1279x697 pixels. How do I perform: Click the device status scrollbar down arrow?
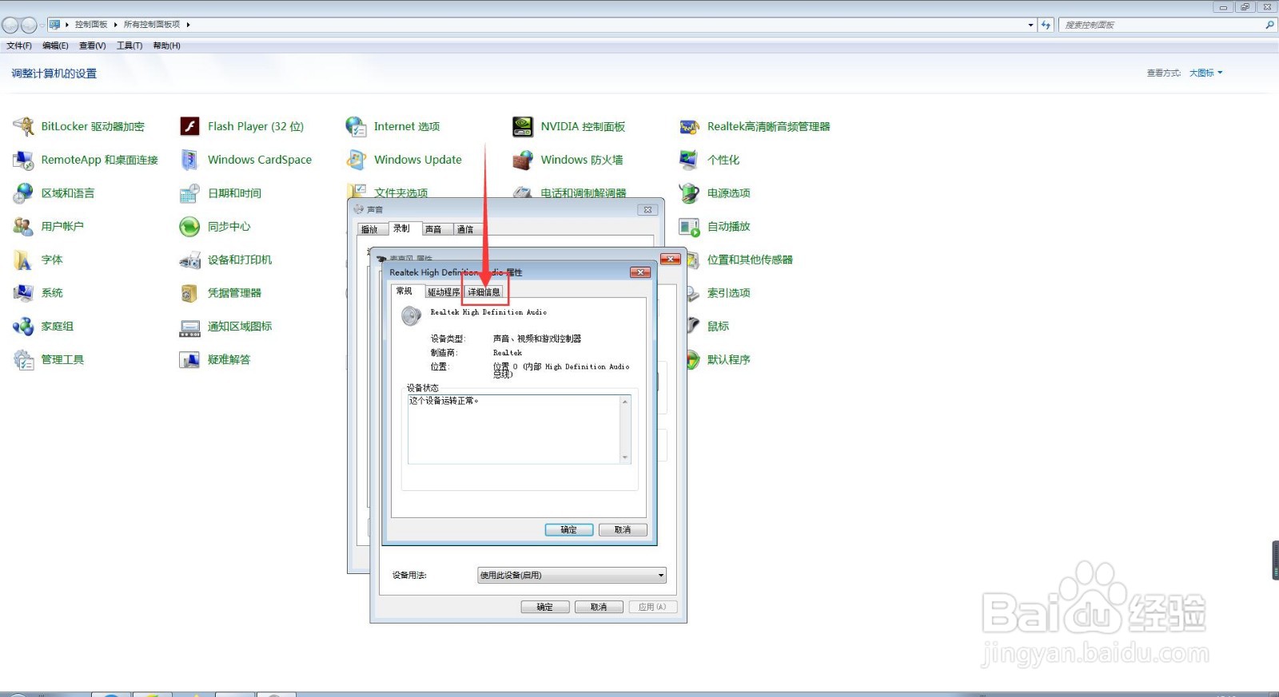(625, 458)
